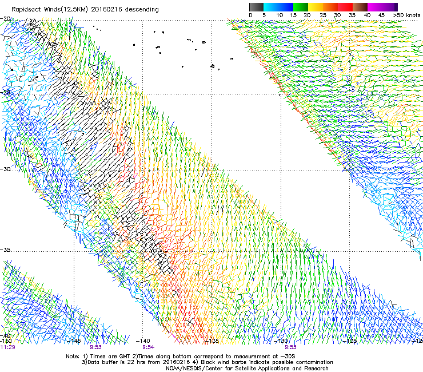Click the '20160216 descending' title text

point(125,10)
